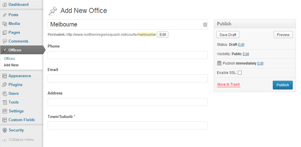Edit the Visibility setting
301x147 pixels.
pos(246,54)
